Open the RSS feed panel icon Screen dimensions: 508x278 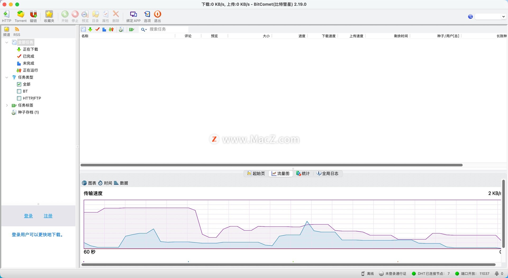click(x=17, y=30)
